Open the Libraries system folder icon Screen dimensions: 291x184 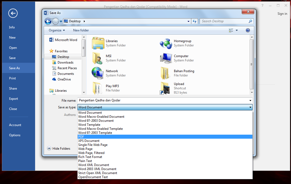pos(98,43)
